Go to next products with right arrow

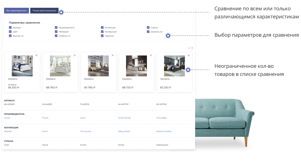click(192, 48)
